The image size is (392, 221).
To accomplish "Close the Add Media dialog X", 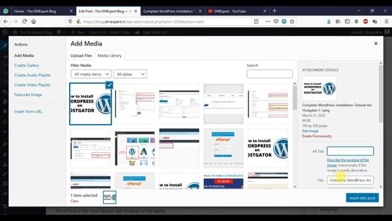I will (x=375, y=44).
